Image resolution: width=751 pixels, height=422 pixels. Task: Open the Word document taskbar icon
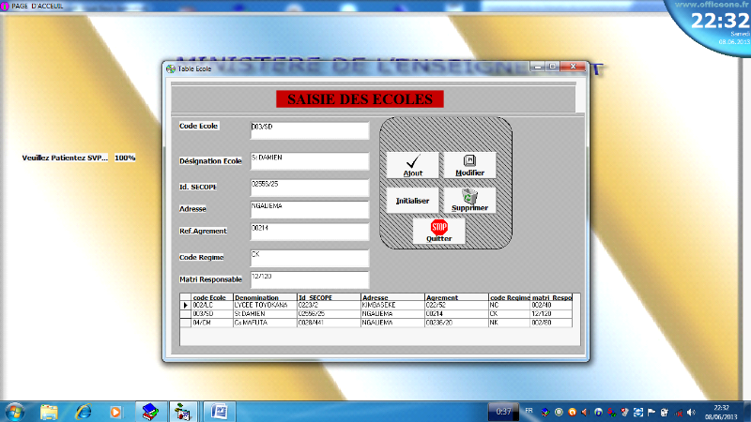point(219,411)
